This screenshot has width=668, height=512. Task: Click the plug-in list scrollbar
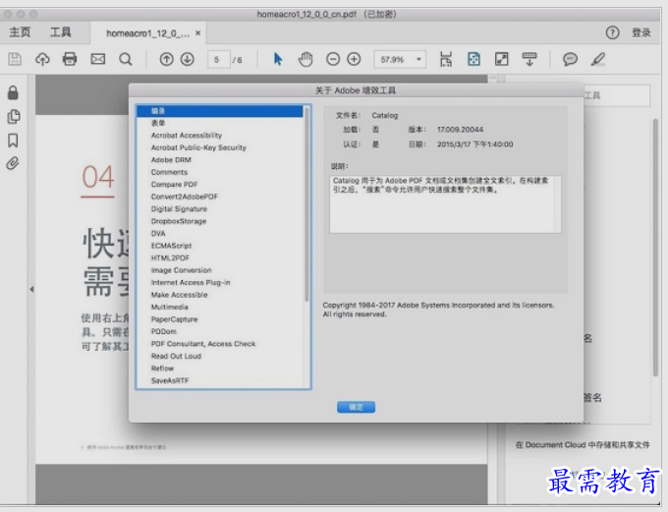coord(306,204)
